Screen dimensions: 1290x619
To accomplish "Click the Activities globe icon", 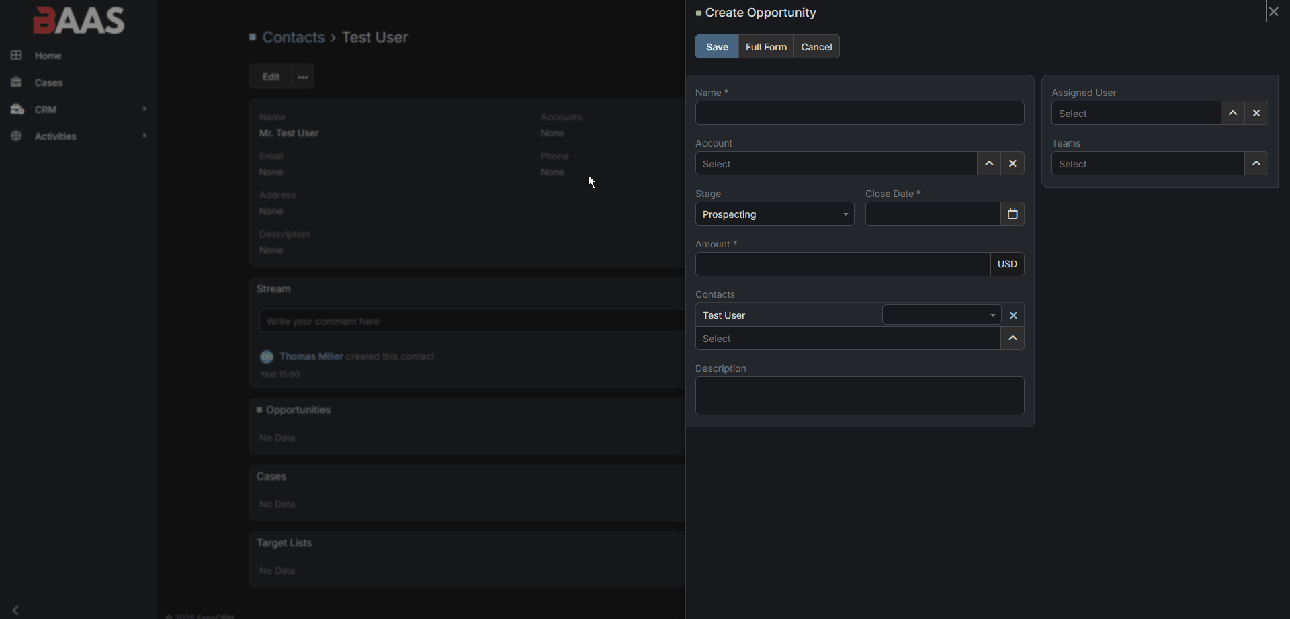I will click(16, 136).
